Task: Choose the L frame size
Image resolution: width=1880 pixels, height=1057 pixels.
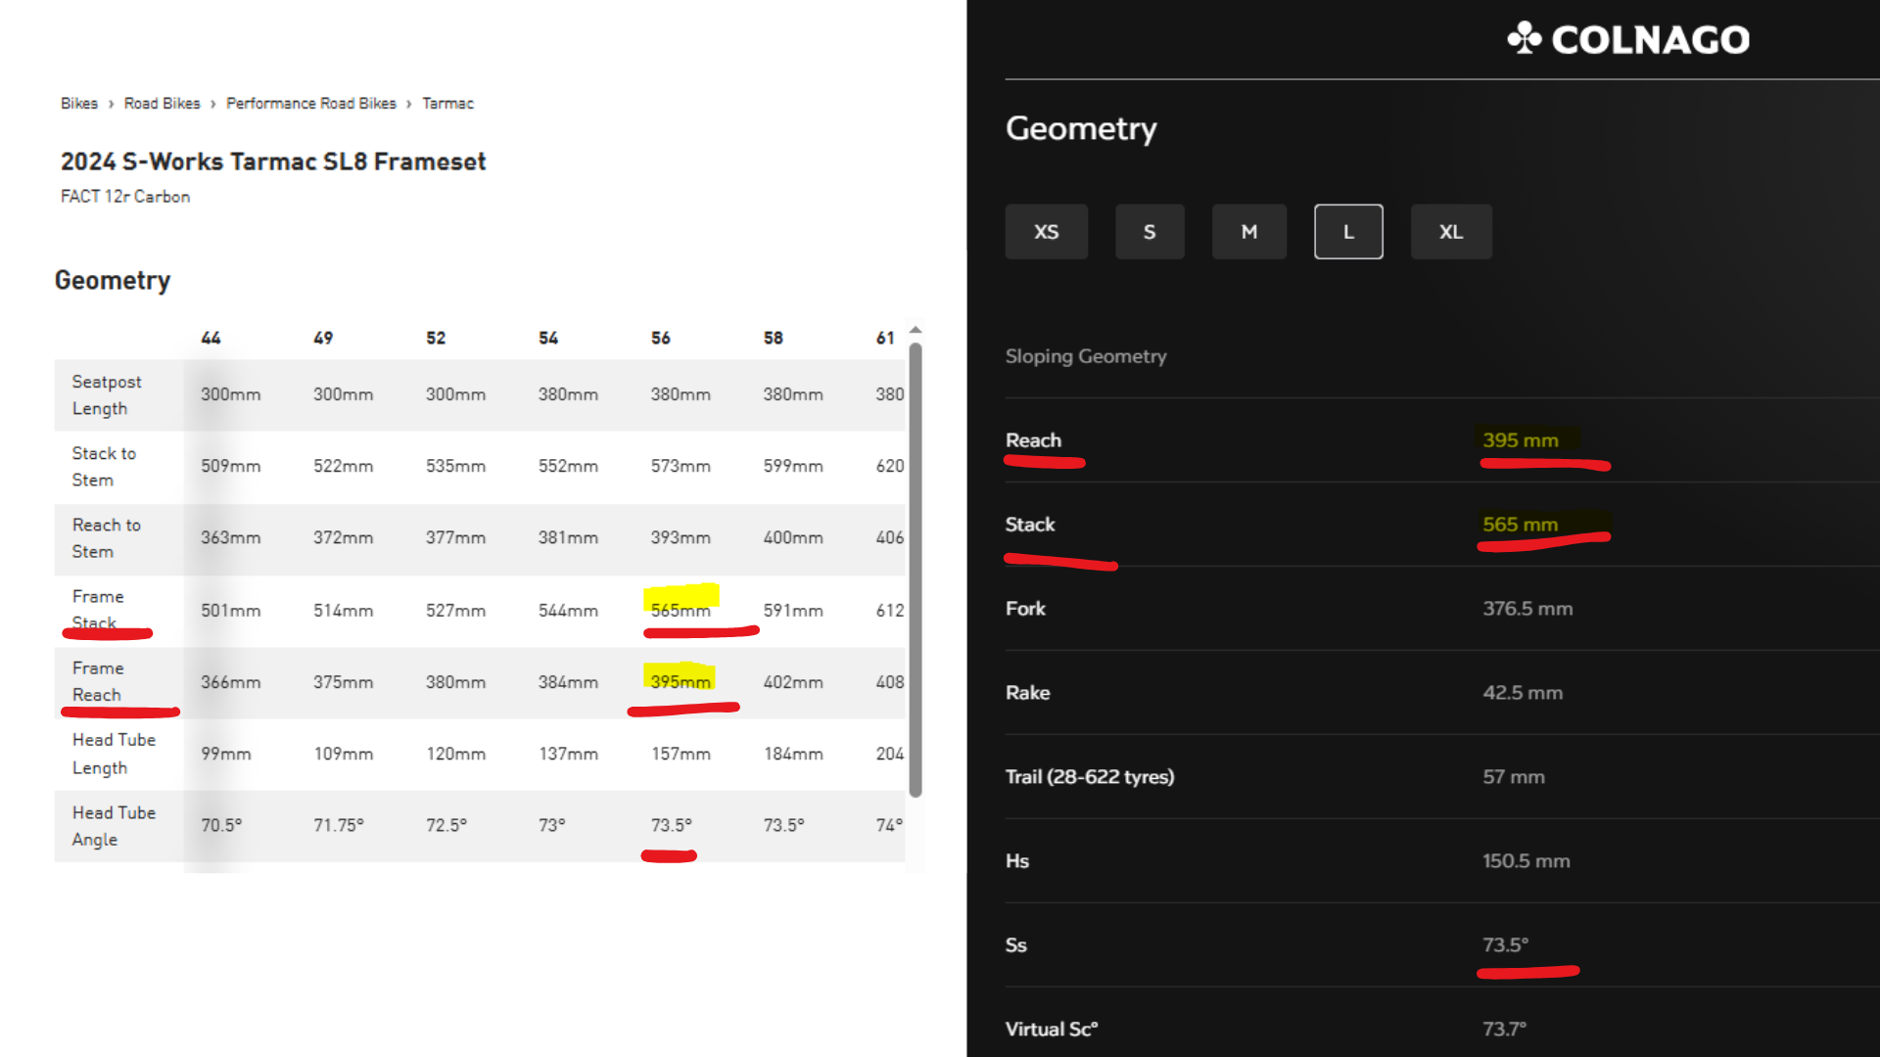Action: (x=1348, y=232)
